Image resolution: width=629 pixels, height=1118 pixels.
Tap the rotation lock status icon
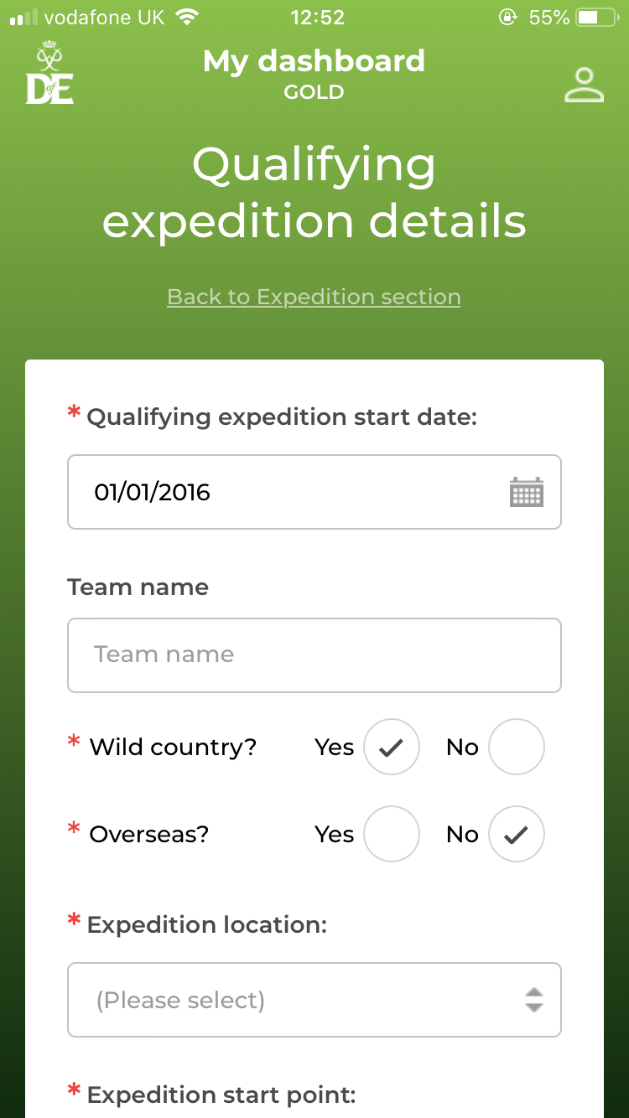[507, 17]
